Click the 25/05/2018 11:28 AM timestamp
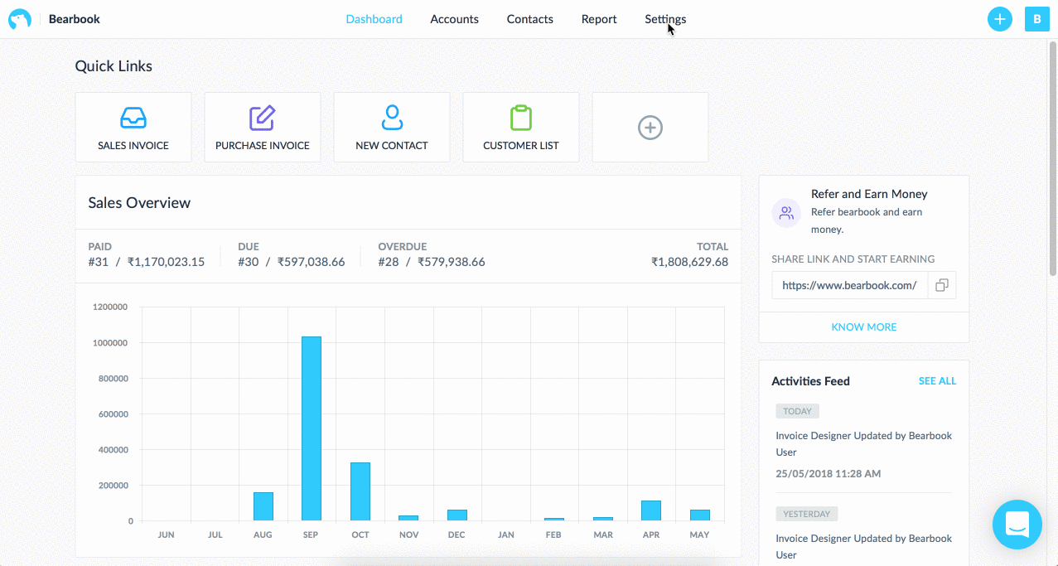 click(829, 474)
